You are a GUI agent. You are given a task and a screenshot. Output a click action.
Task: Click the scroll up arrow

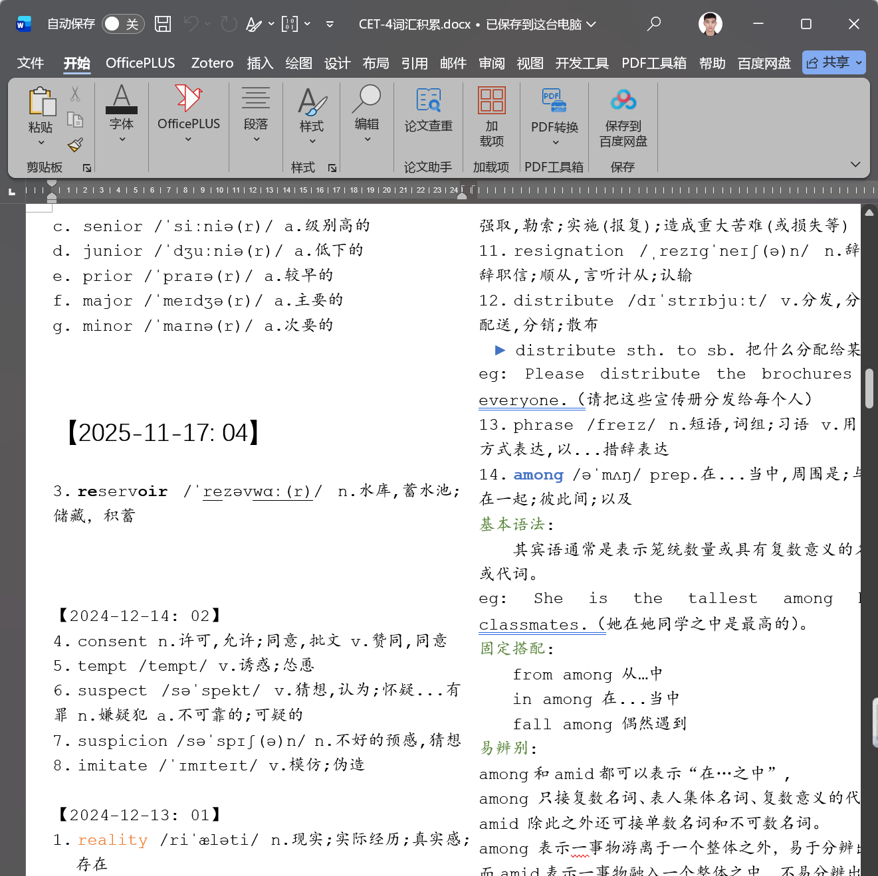869,213
